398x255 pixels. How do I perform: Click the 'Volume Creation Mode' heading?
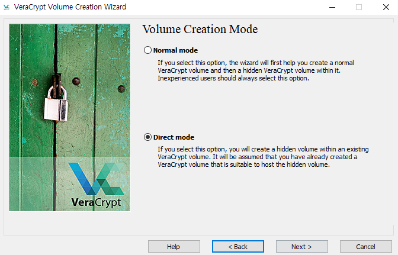coord(200,30)
